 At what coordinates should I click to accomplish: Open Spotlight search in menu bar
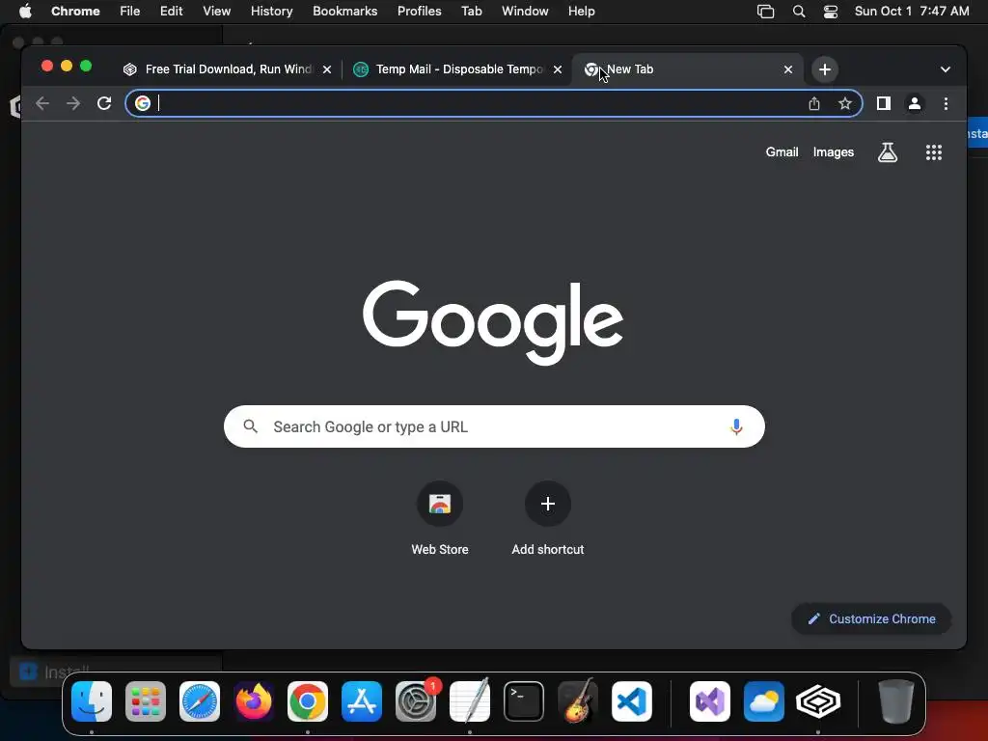(798, 12)
